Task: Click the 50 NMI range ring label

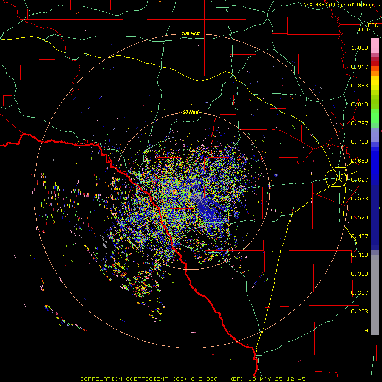Action: pos(191,112)
